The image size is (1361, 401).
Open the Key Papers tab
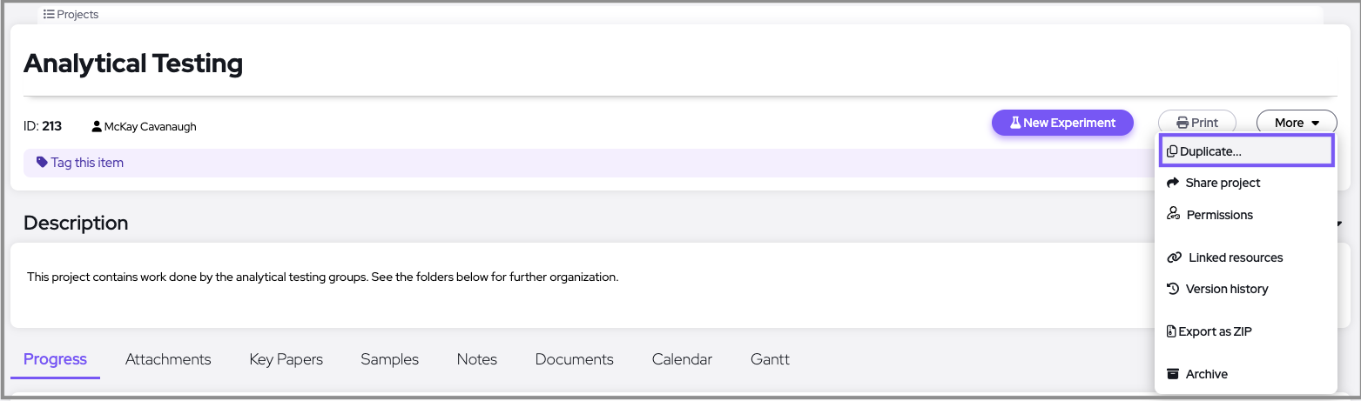tap(286, 359)
